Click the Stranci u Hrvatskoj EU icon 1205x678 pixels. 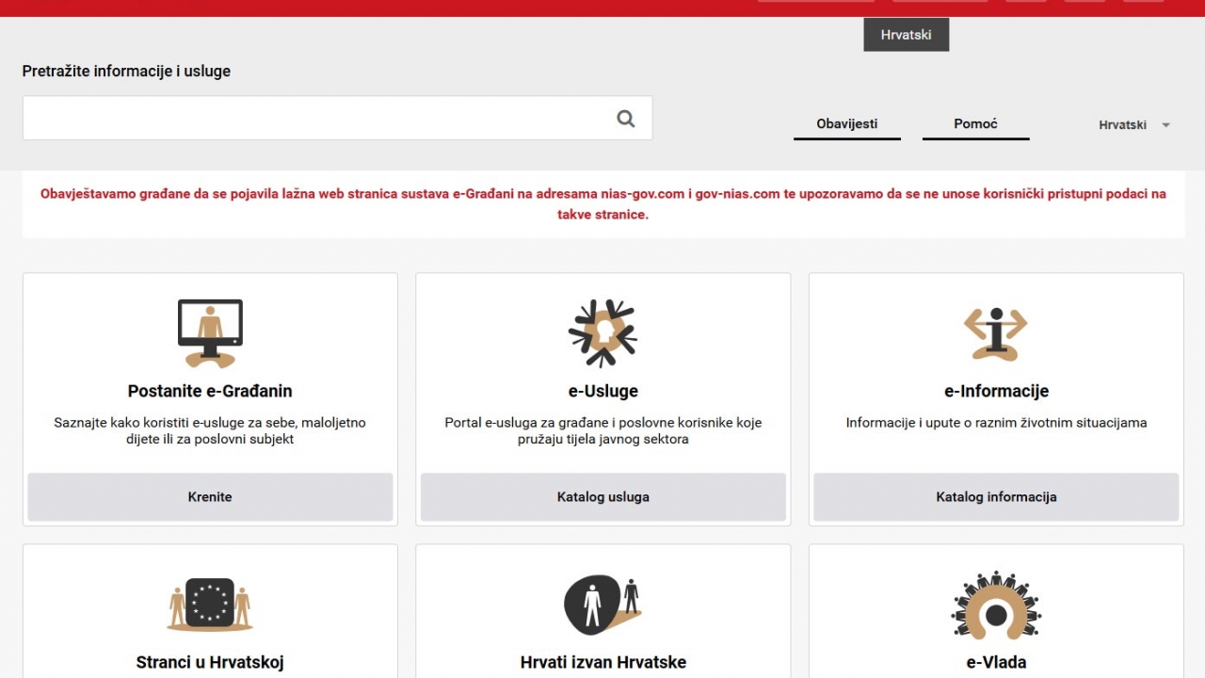(210, 605)
